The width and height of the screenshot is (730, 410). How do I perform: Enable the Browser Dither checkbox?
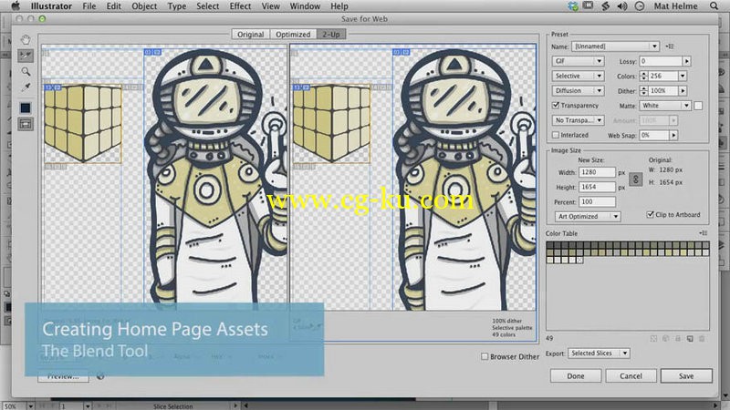pos(485,356)
